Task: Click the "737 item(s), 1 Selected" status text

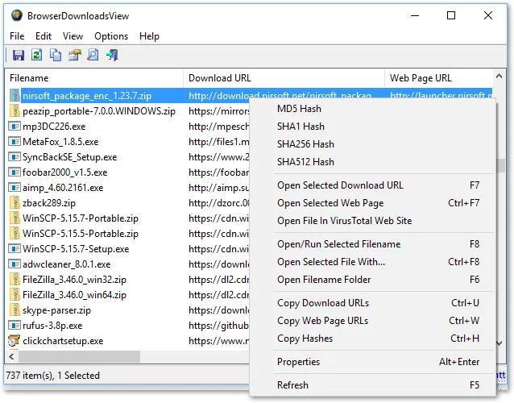Action: coord(53,375)
